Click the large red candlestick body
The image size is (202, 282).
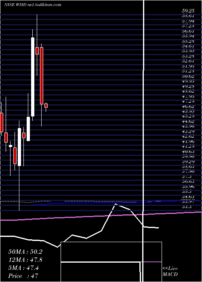pos(42,76)
